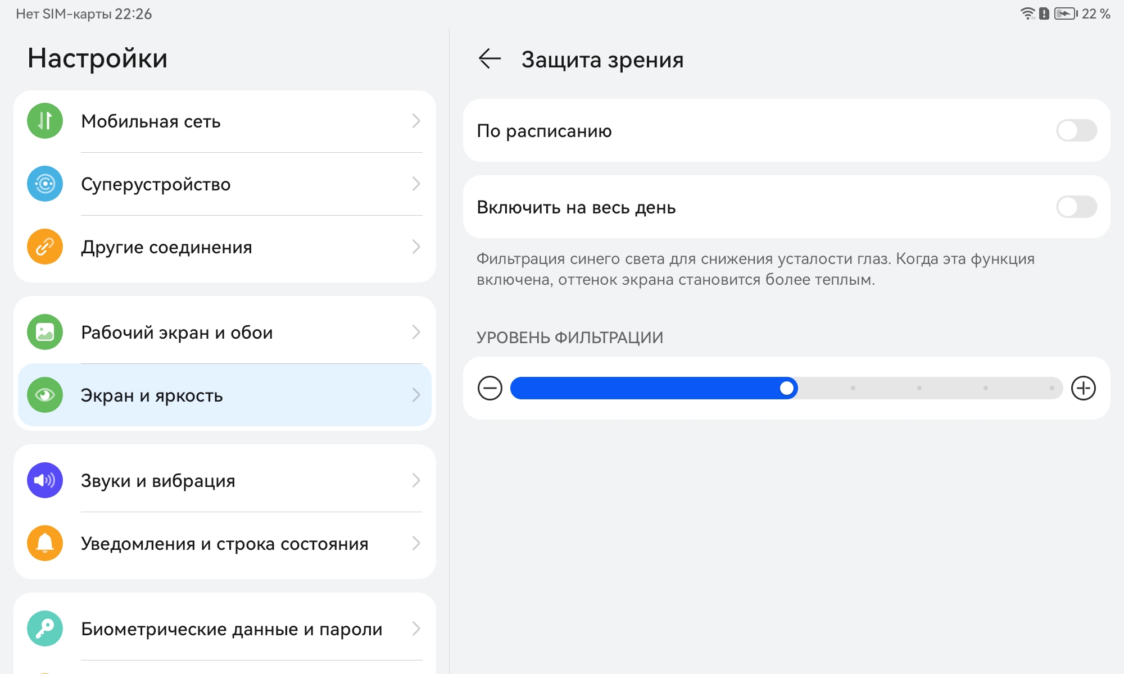Open Экран и яркость via its chevron
Image resolution: width=1124 pixels, height=674 pixels.
point(416,395)
